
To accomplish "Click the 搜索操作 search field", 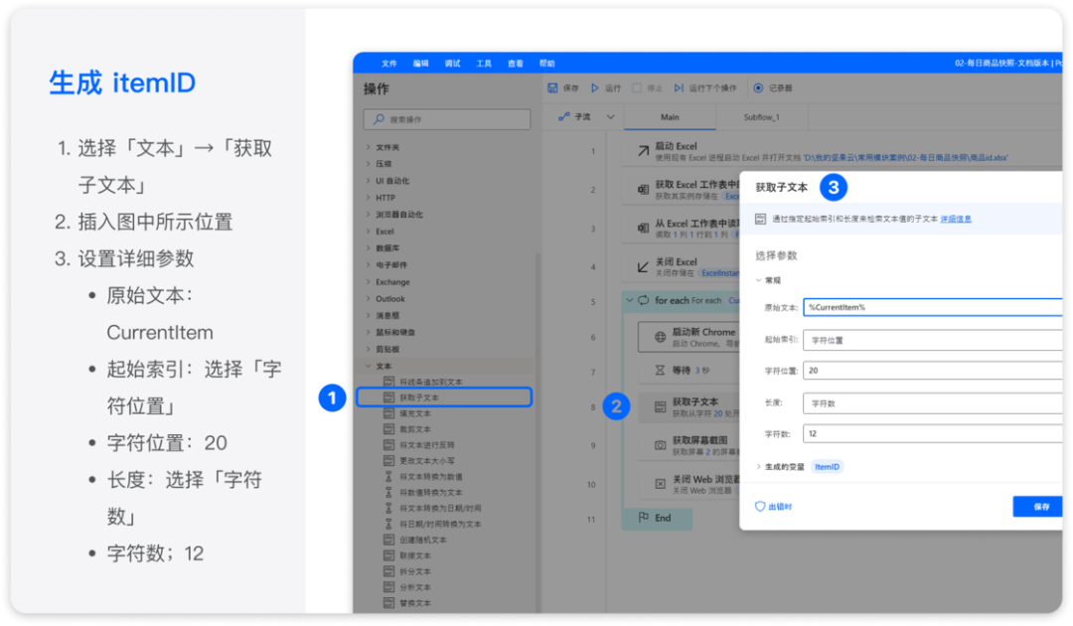I will coord(447,119).
